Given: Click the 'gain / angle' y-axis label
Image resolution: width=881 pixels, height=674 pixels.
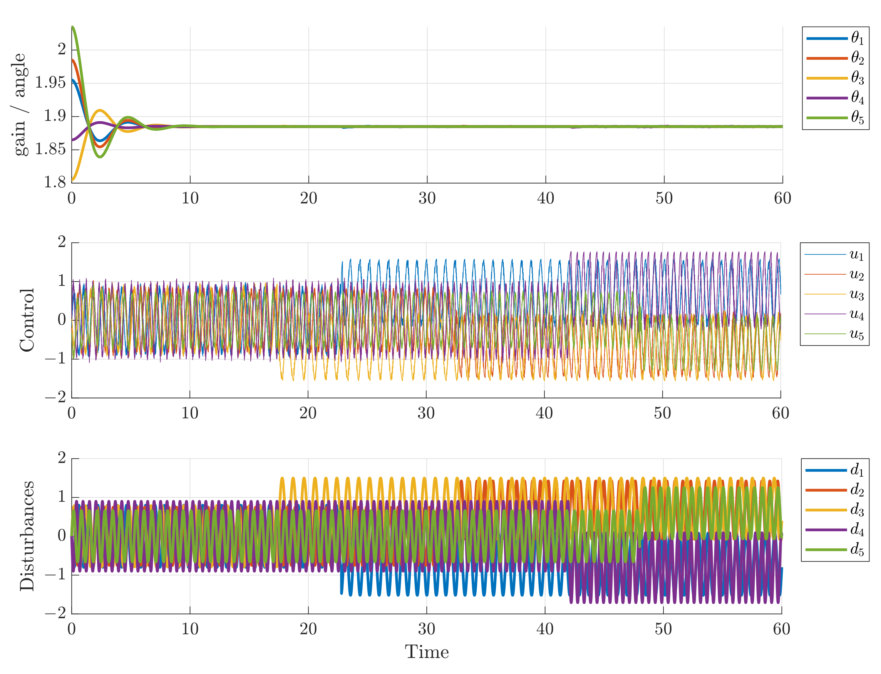Looking at the screenshot, I should [x=19, y=105].
